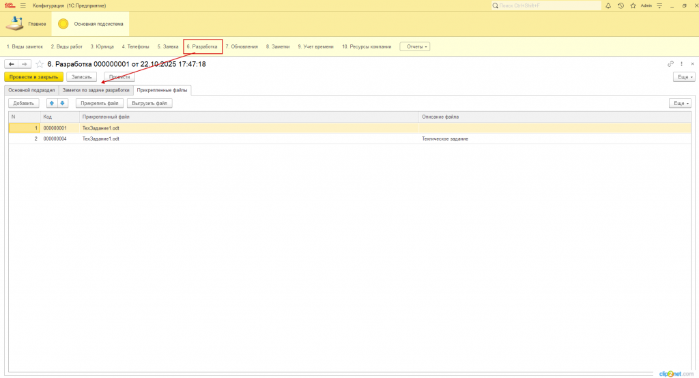
Task: Open the table's Еще dropdown
Action: (681, 104)
